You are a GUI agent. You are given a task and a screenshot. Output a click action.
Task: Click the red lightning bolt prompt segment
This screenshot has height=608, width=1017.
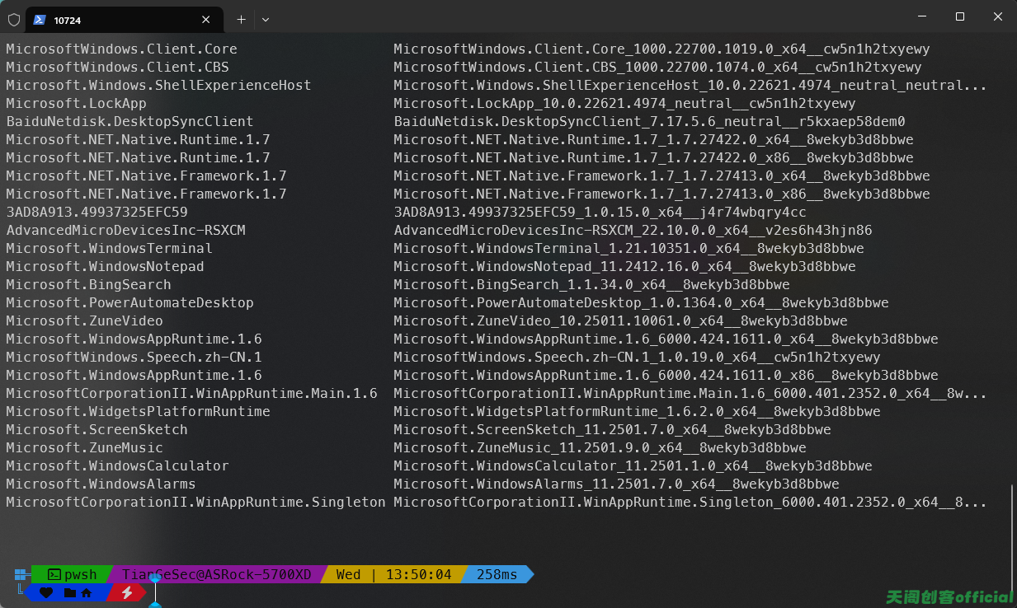pyautogui.click(x=127, y=592)
